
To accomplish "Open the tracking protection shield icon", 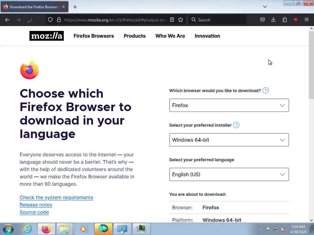I will [x=50, y=20].
